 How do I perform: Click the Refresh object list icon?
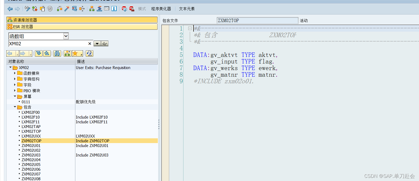pyautogui.click(x=90, y=53)
